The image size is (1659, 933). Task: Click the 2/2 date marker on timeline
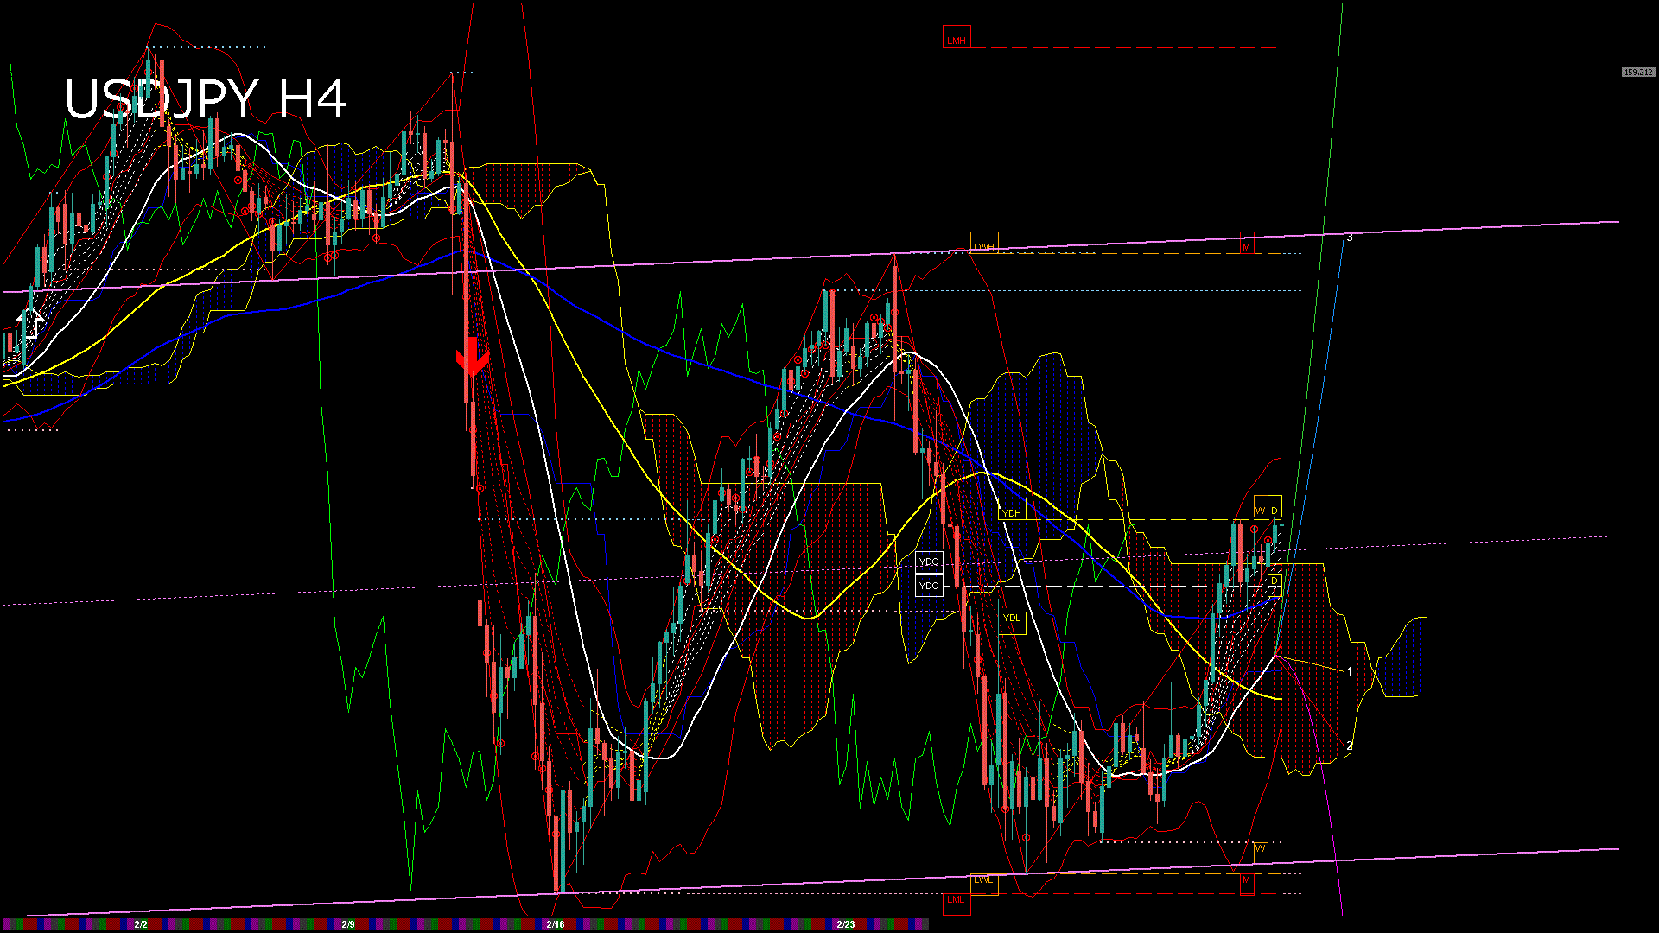140,924
